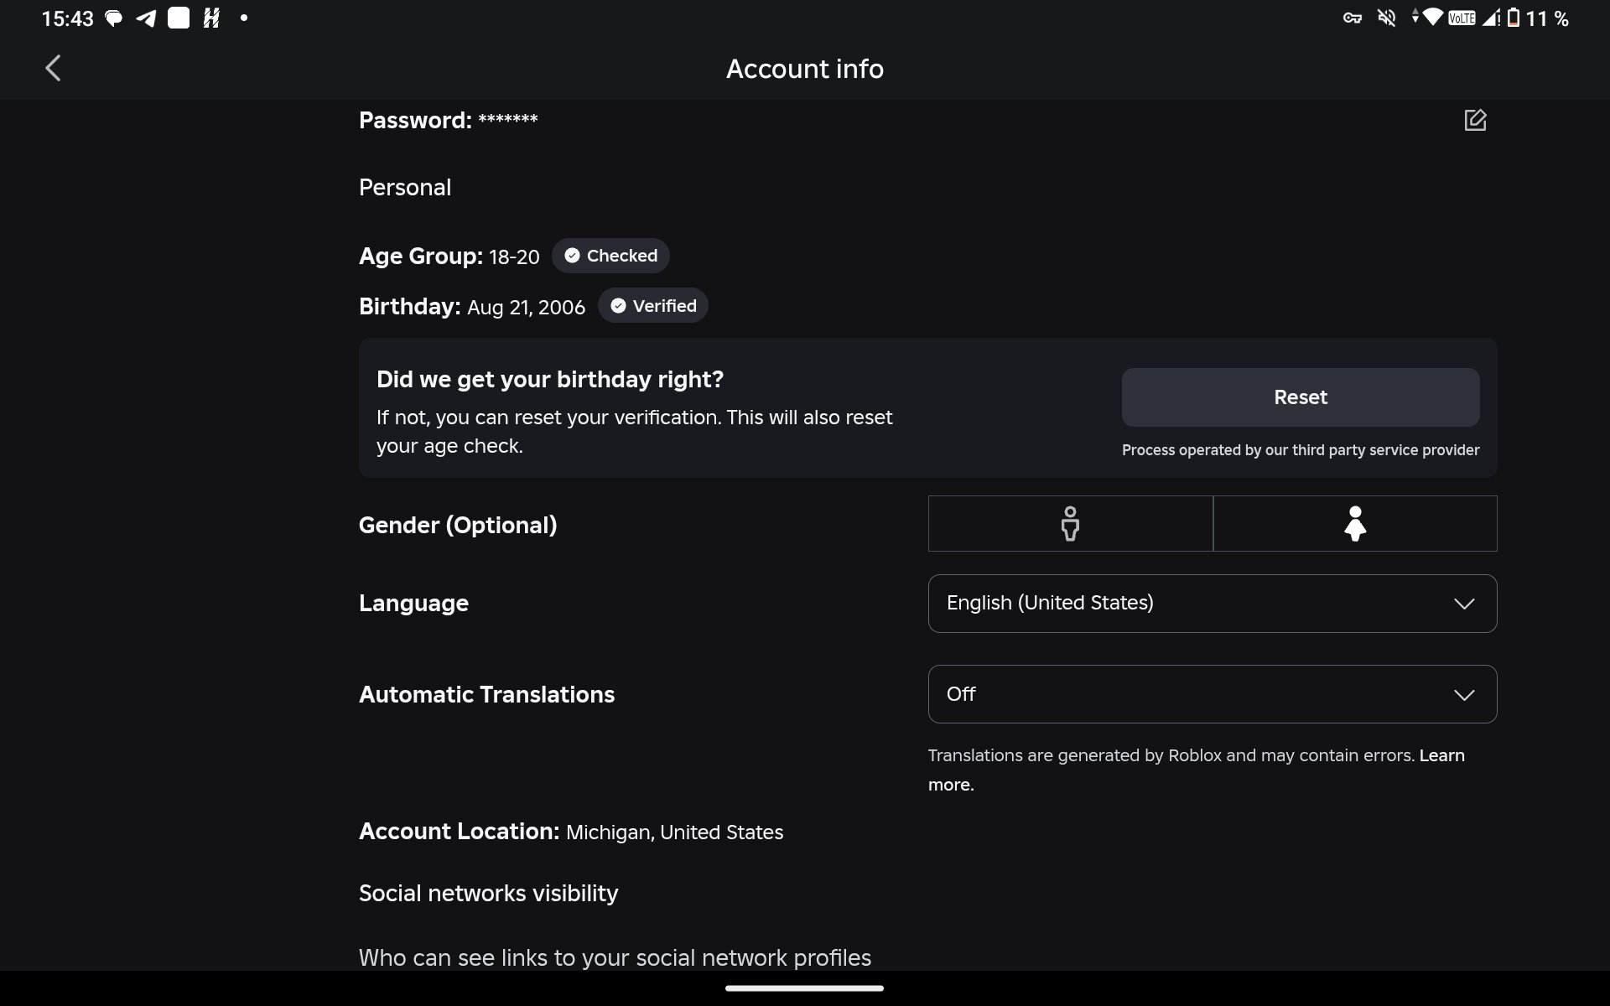Tap the white square notification icon
This screenshot has height=1006, width=1610.
point(179,18)
